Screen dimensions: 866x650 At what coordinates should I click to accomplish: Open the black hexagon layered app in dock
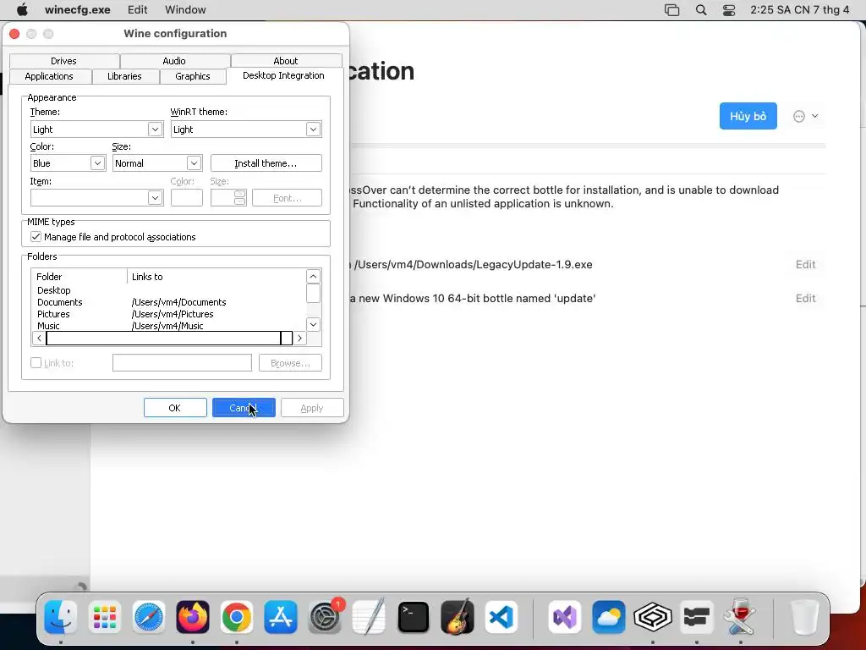tap(653, 617)
